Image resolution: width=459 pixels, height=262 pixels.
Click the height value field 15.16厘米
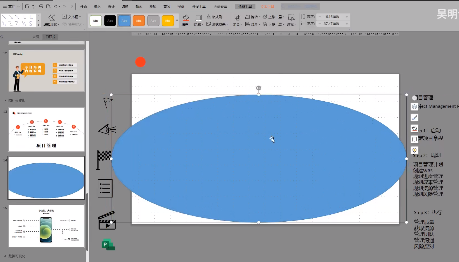pos(333,17)
